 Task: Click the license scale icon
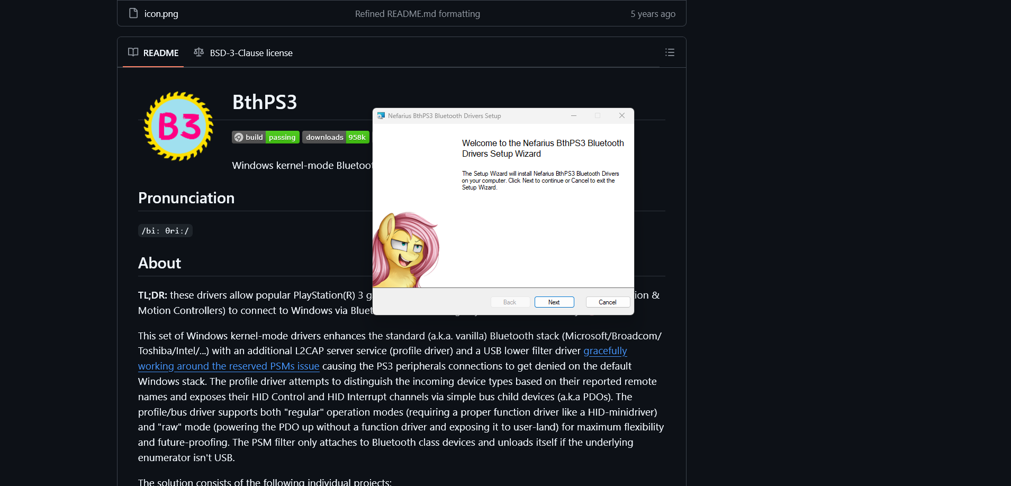point(198,52)
